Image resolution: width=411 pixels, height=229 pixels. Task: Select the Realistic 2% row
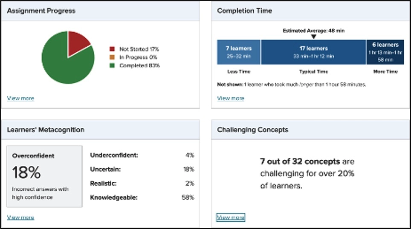142,183
